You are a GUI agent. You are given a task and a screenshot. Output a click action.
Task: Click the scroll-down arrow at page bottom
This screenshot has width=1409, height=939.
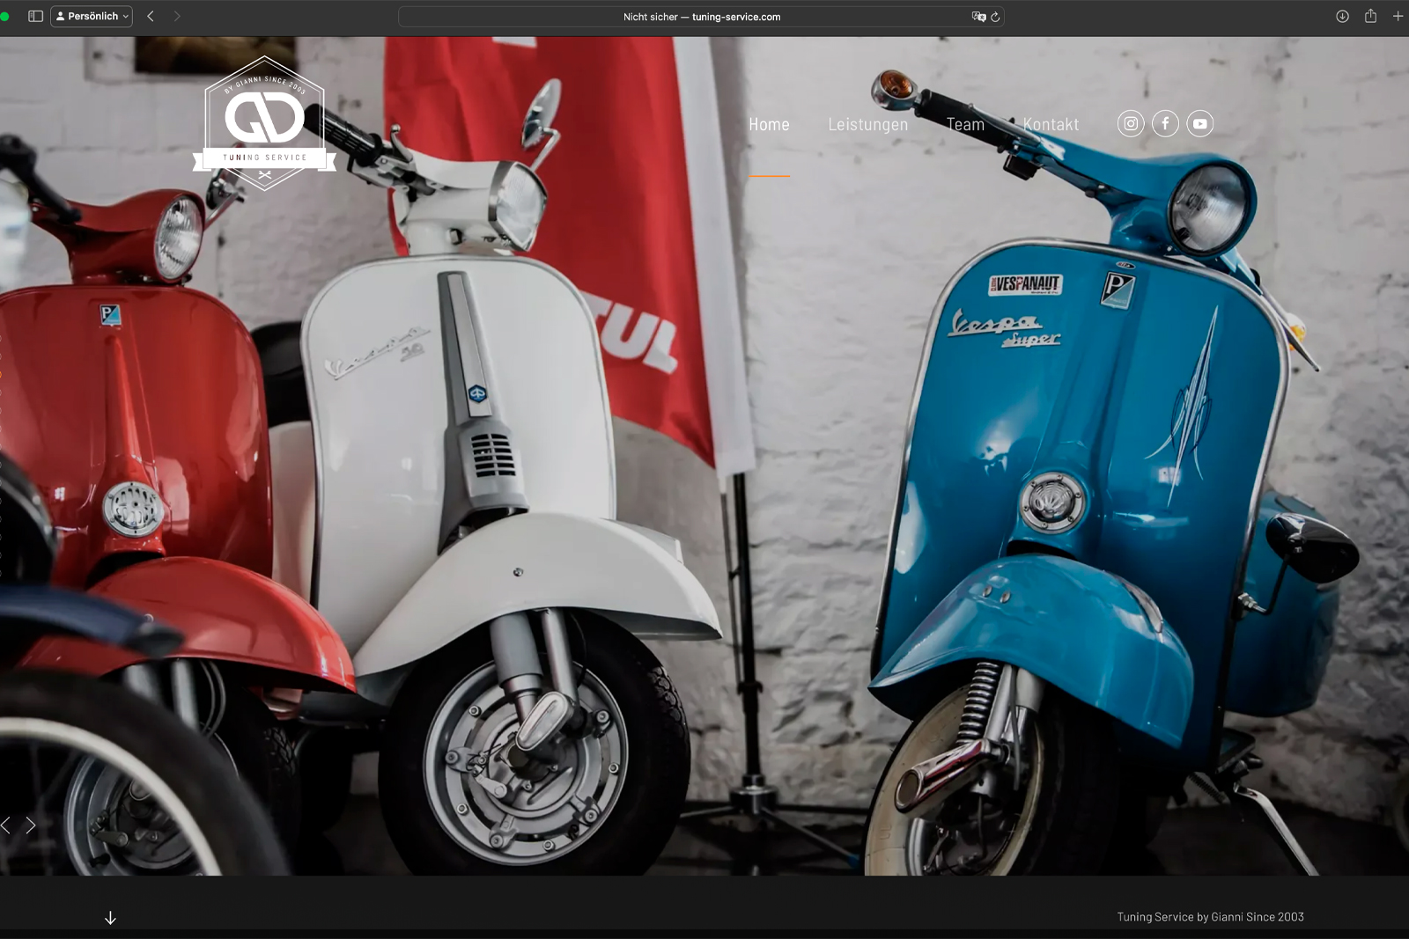(110, 918)
